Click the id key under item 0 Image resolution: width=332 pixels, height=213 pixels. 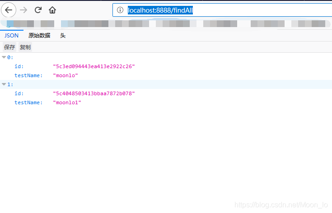click(x=19, y=66)
